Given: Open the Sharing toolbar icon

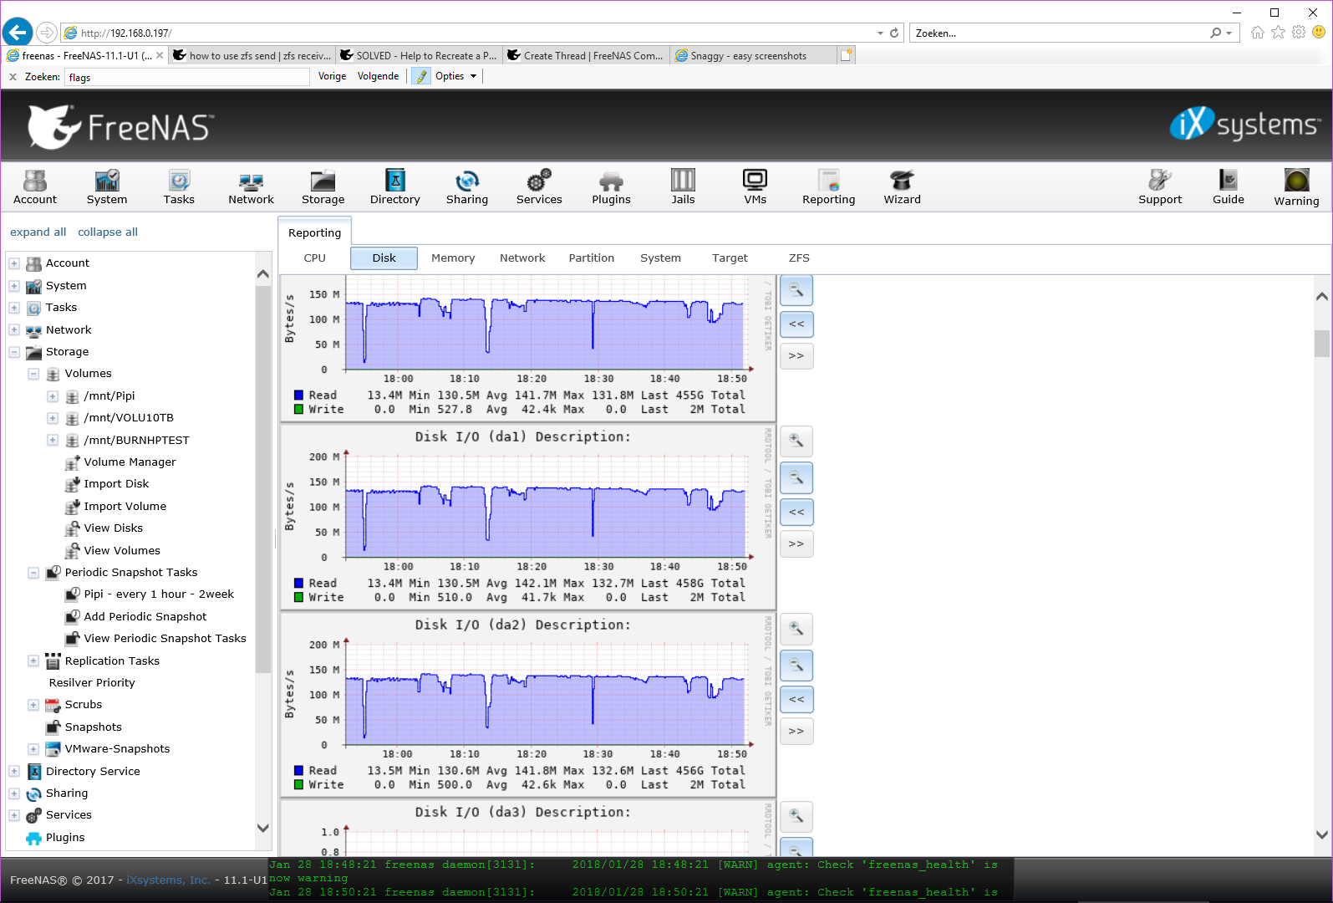Looking at the screenshot, I should [x=467, y=187].
